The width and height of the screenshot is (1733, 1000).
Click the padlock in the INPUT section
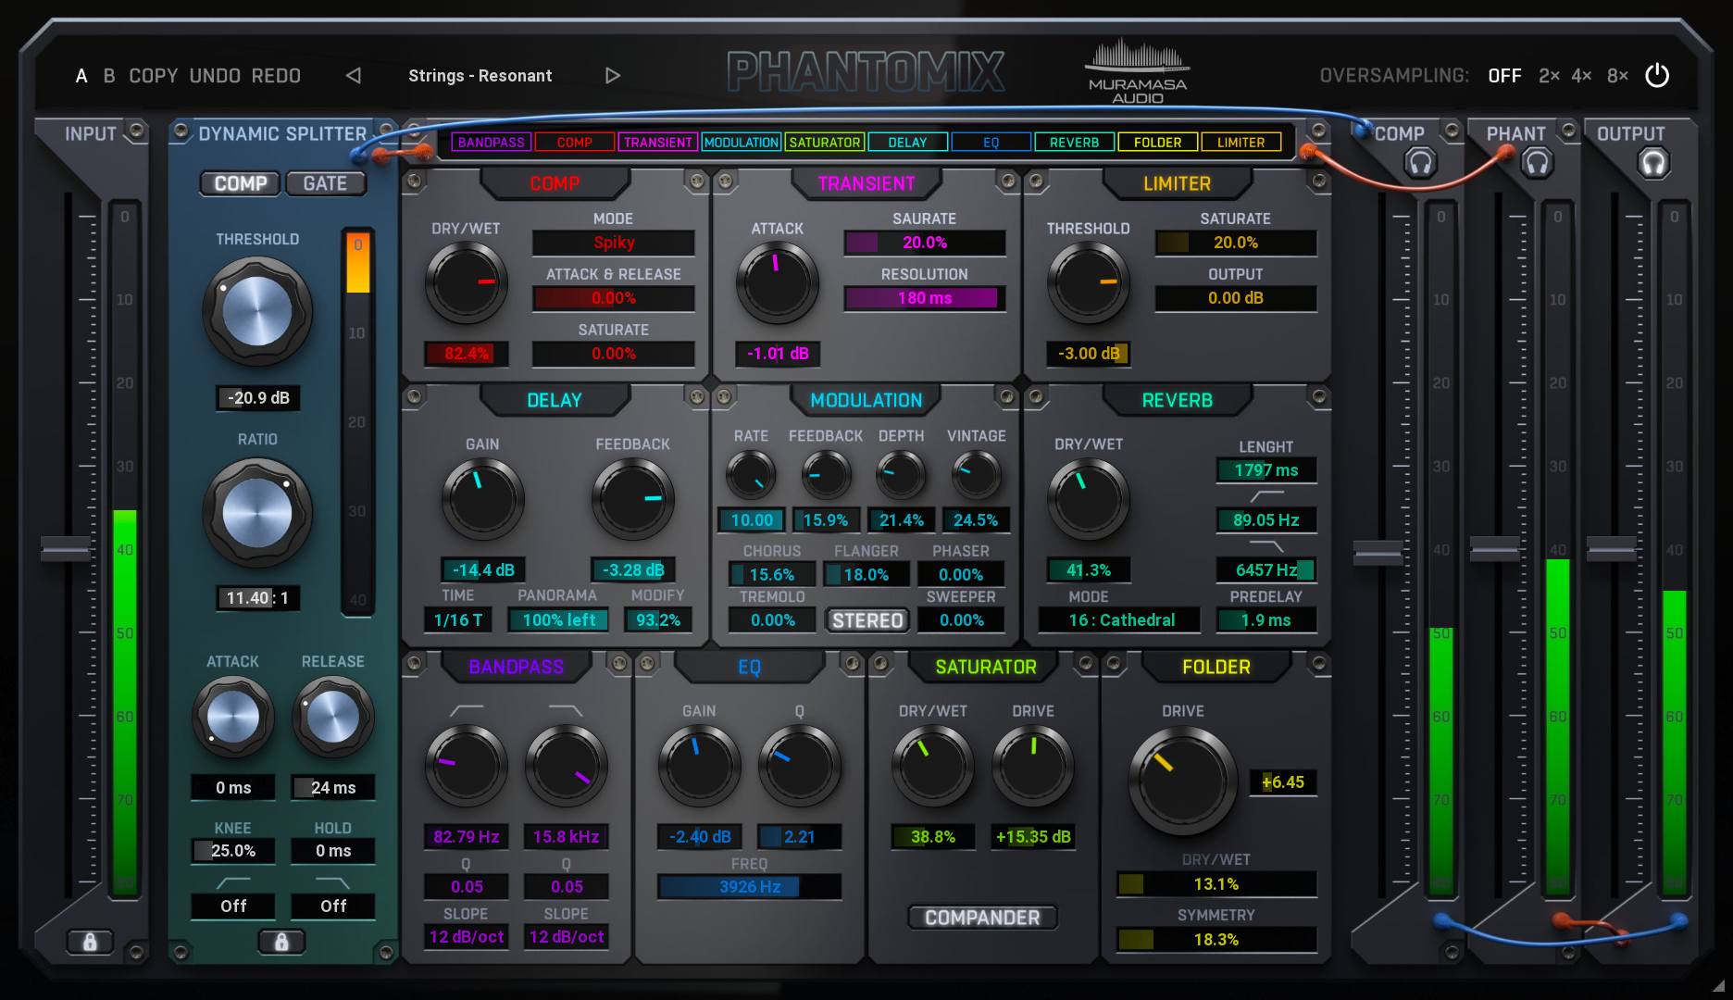click(90, 942)
